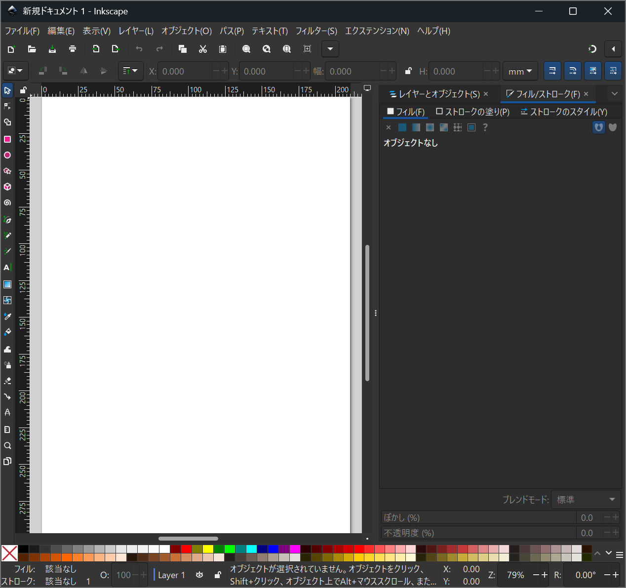
Task: Toggle the width/height ratio lock
Action: [408, 71]
